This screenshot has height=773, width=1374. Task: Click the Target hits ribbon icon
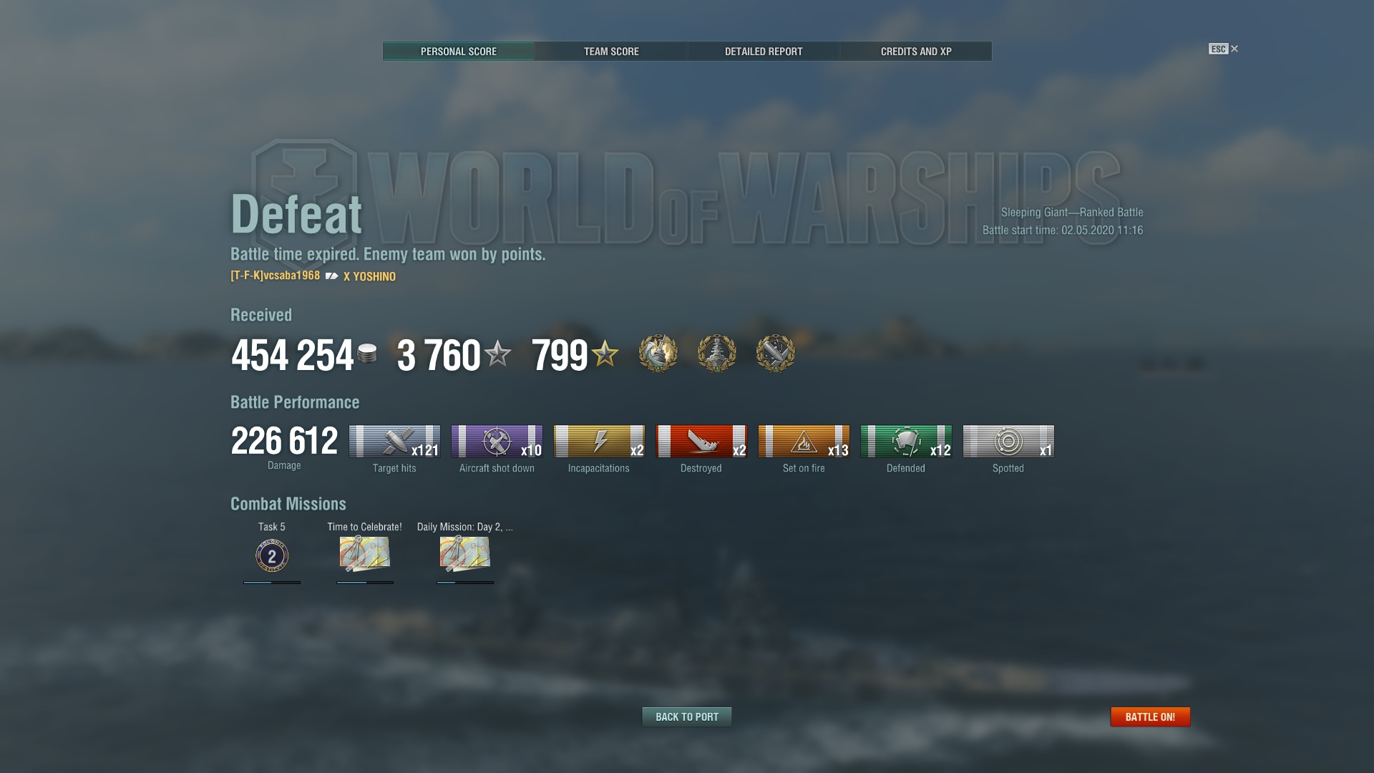tap(394, 441)
